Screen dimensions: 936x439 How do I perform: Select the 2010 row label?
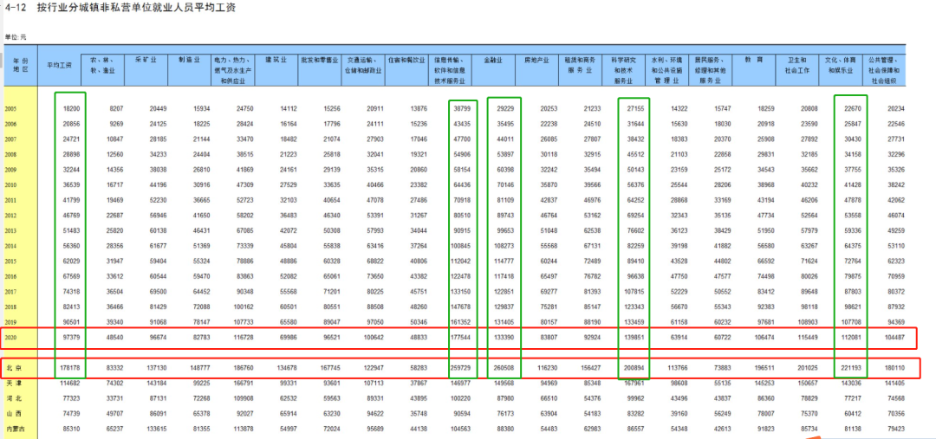11,185
